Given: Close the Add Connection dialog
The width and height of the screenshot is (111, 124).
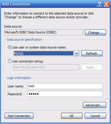Looking at the screenshot, I should click(x=106, y=4).
